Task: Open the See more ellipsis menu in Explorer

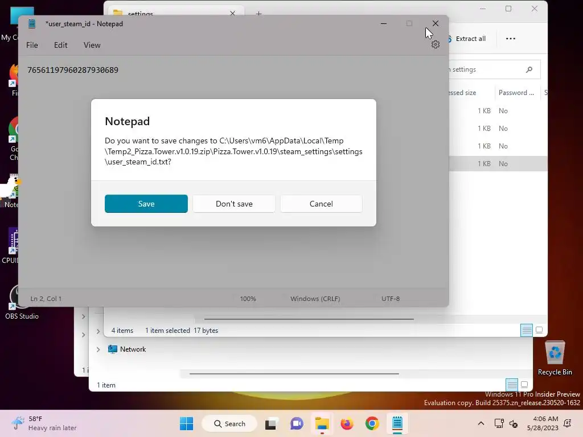Action: click(x=511, y=39)
